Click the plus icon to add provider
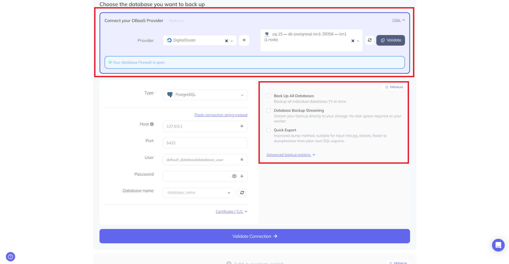Image resolution: width=509 pixels, height=264 pixels. click(x=244, y=40)
